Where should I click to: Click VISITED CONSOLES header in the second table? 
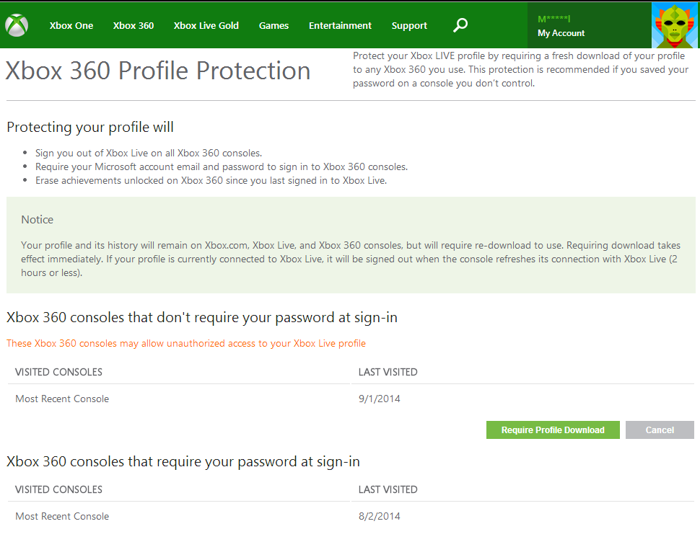coord(58,489)
